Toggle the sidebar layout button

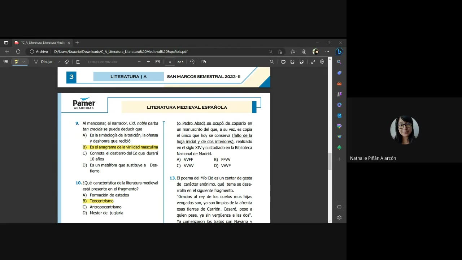click(x=339, y=207)
